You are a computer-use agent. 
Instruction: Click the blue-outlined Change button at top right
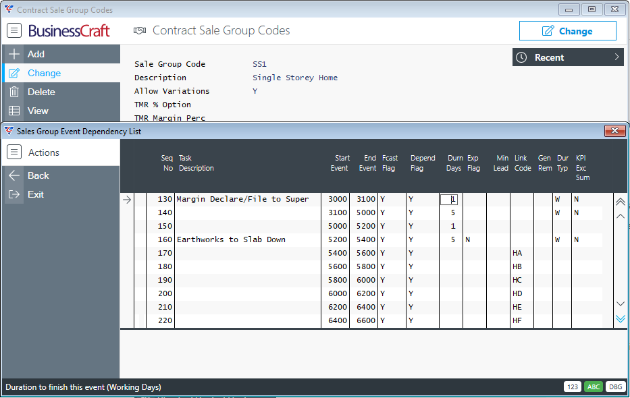point(568,31)
